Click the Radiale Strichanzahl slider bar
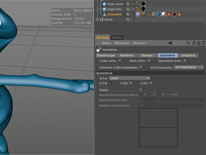This screenshot has width=206, height=155. pyautogui.click(x=182, y=100)
